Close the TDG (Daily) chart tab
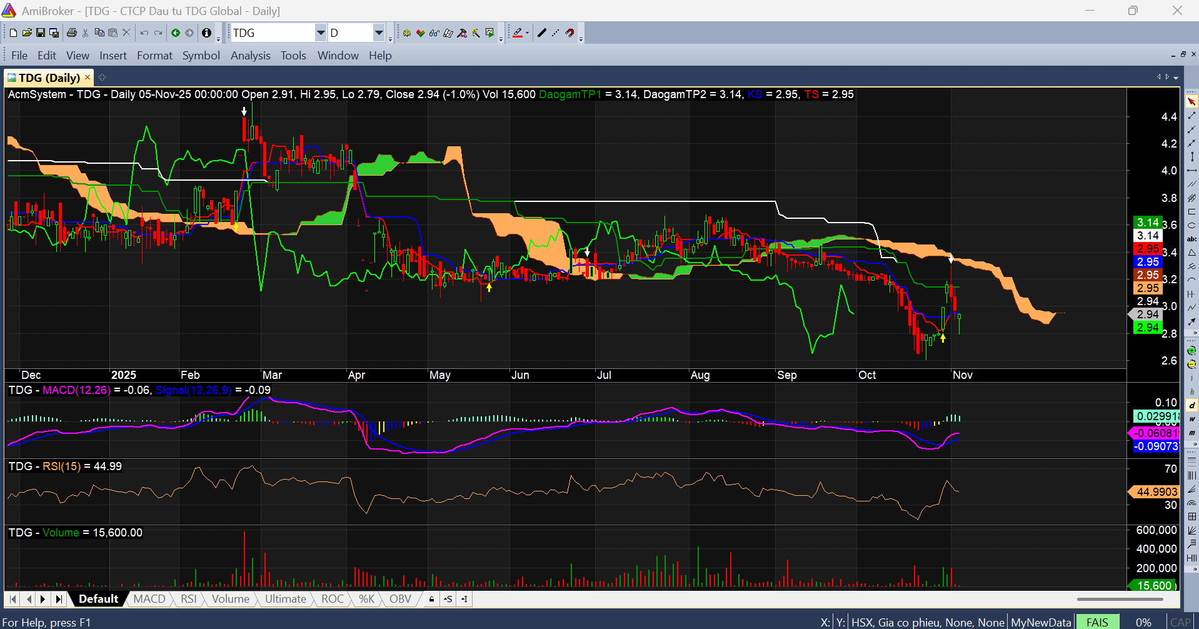The width and height of the screenshot is (1199, 629). pyautogui.click(x=88, y=78)
